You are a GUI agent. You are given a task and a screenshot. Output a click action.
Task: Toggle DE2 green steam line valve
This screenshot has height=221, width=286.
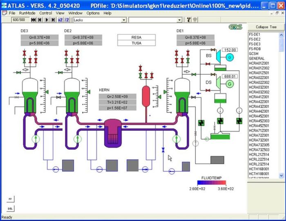[x=60, y=73]
